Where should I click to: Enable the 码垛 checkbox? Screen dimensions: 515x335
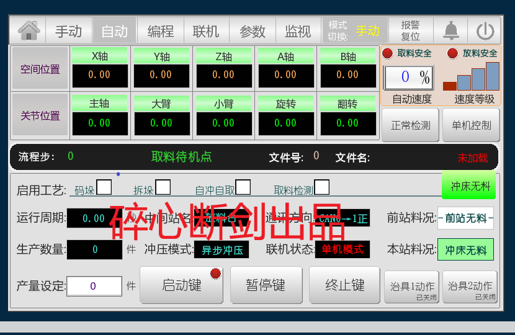(x=104, y=187)
